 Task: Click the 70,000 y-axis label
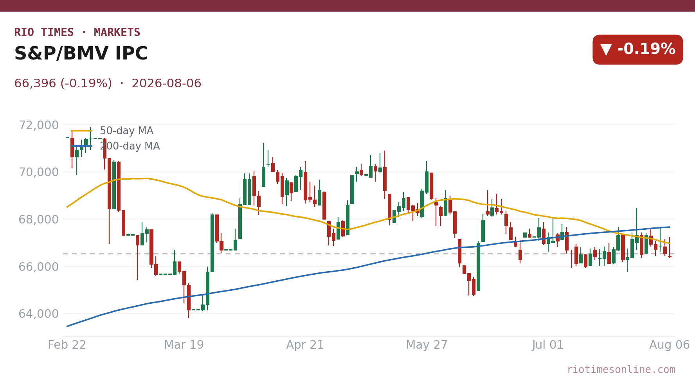pyautogui.click(x=39, y=172)
